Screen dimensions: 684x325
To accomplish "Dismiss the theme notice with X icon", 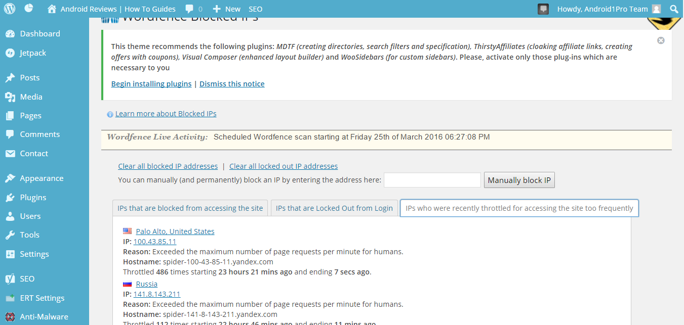I will click(x=661, y=40).
